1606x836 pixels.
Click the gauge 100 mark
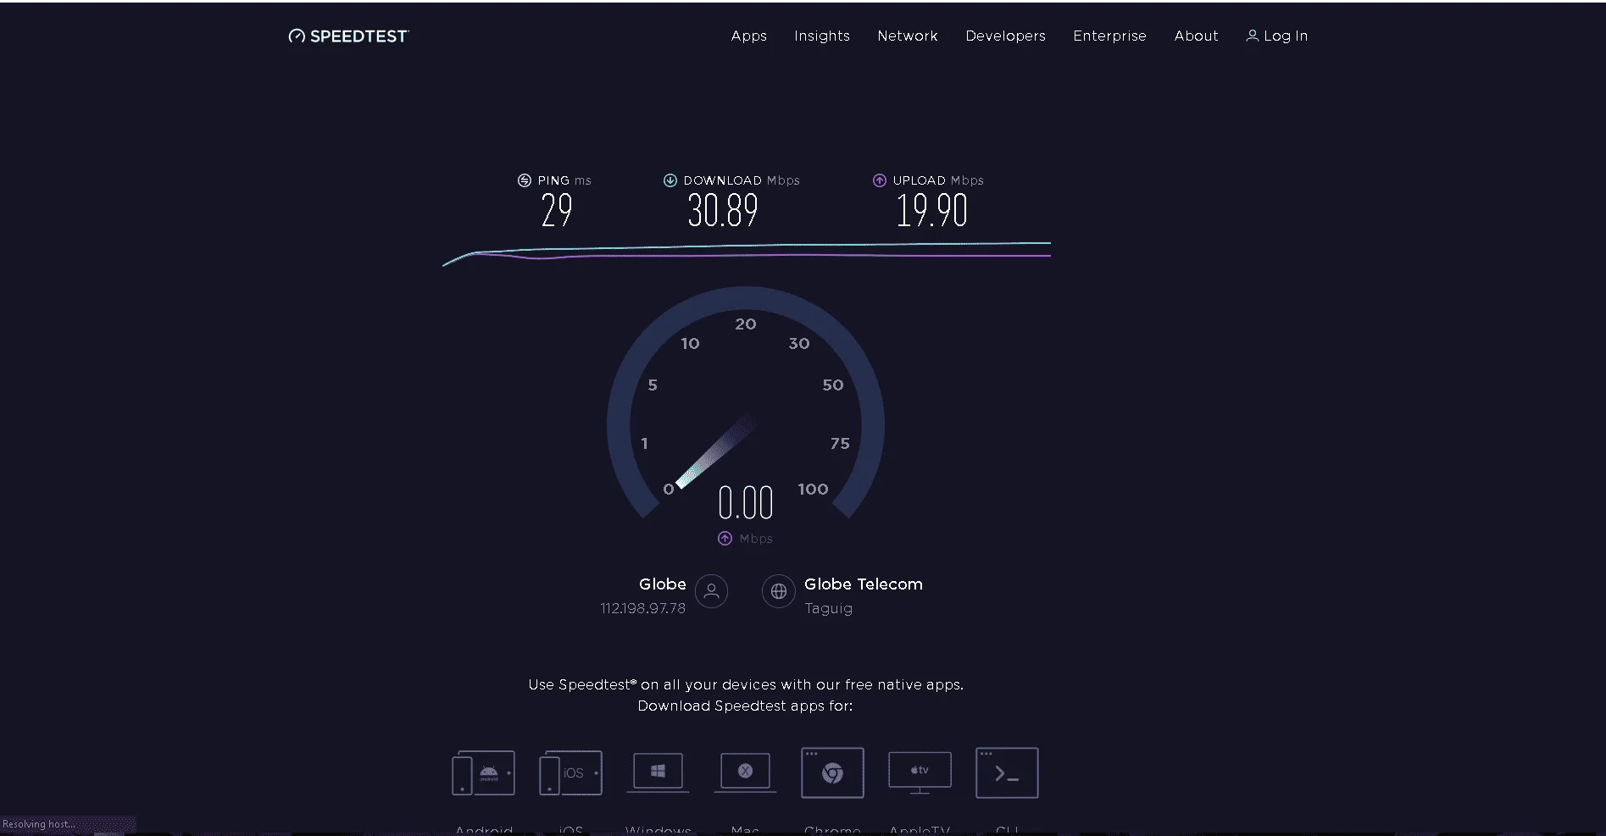coord(813,489)
